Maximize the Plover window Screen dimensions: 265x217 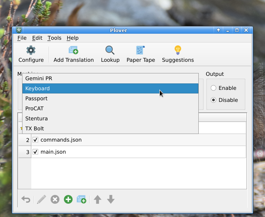pos(237,30)
